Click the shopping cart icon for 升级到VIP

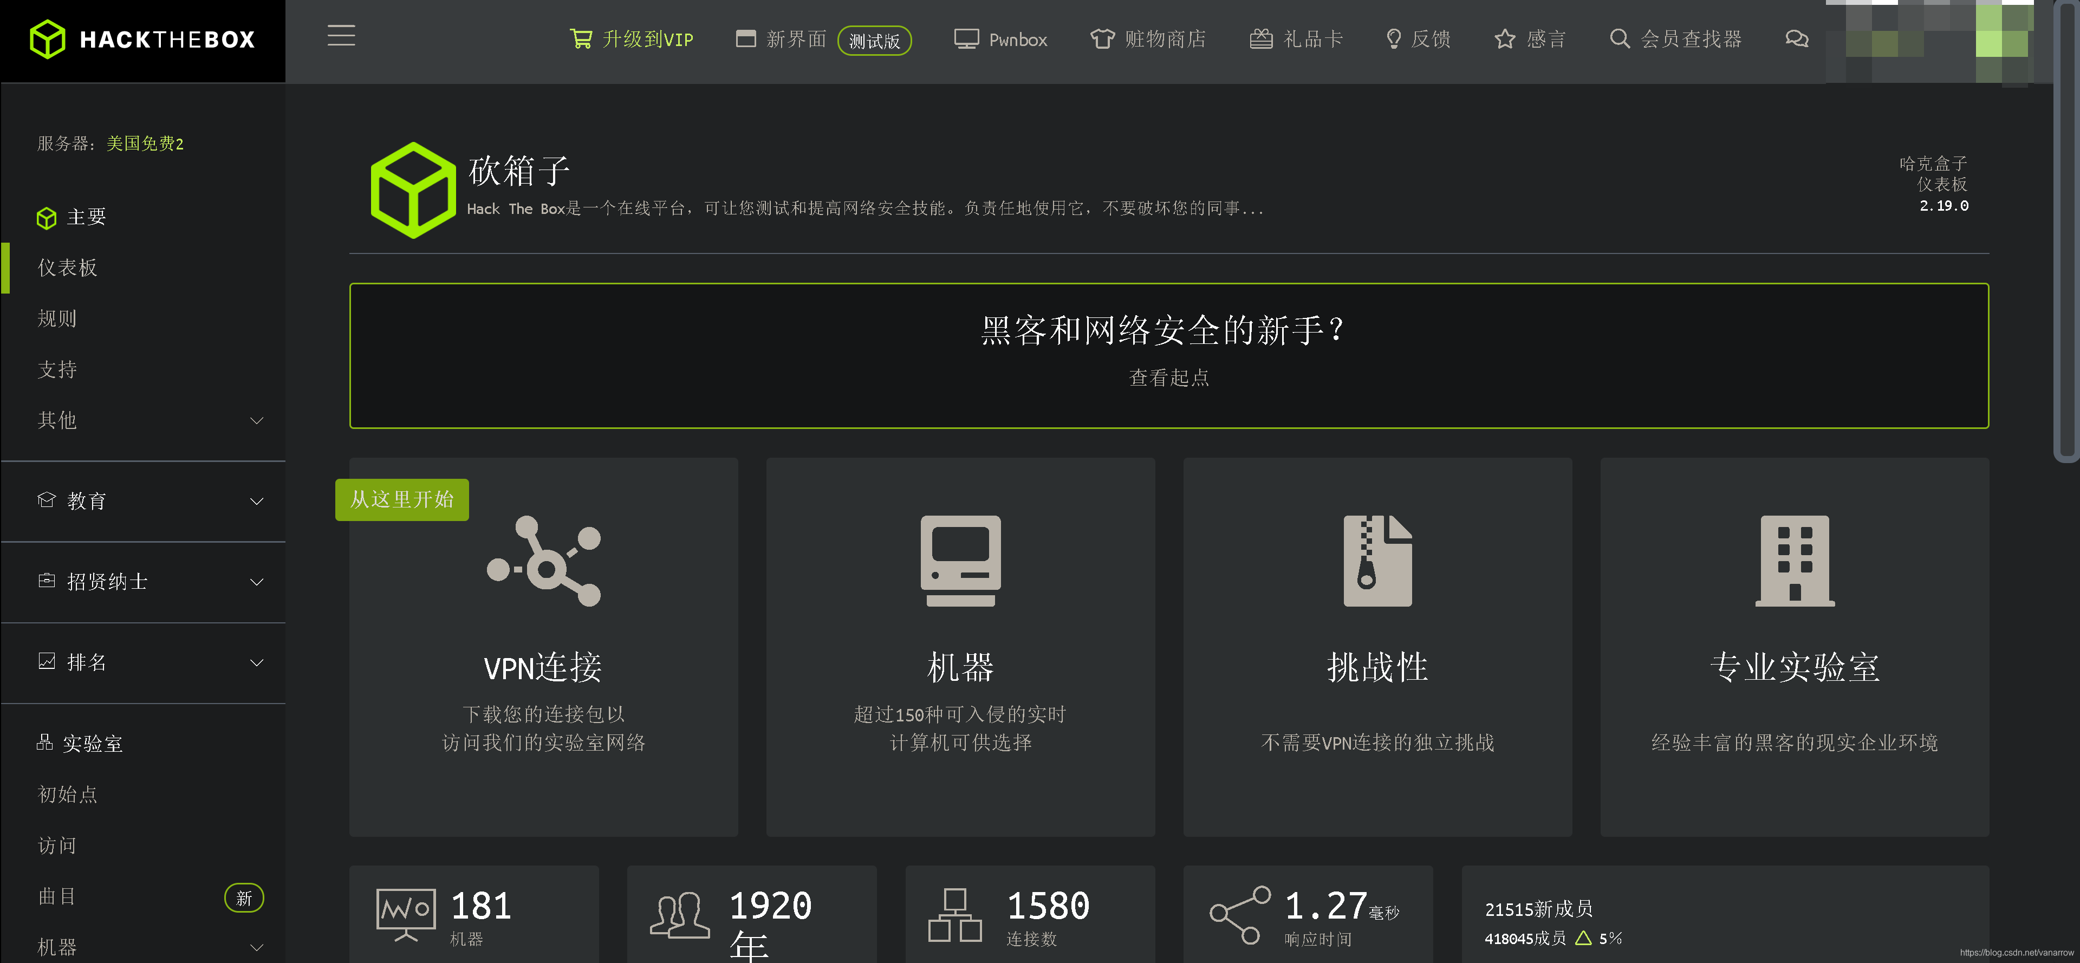coord(581,39)
